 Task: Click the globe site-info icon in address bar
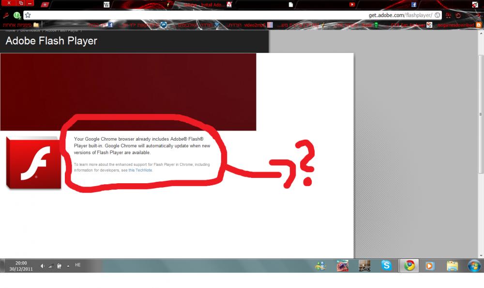coord(438,15)
